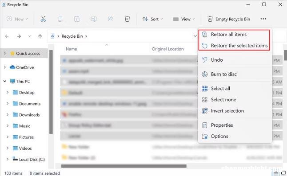Select Downloads in the navigation pane
The height and width of the screenshot is (176, 287).
(29, 115)
